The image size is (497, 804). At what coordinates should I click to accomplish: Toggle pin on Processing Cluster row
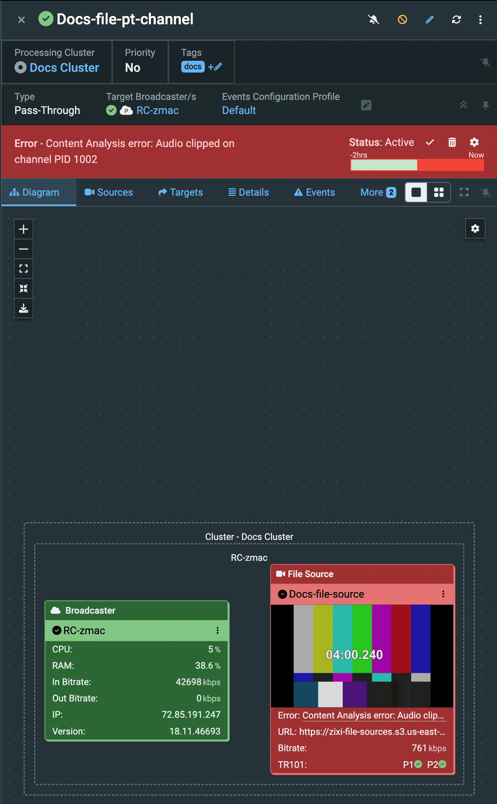[485, 62]
